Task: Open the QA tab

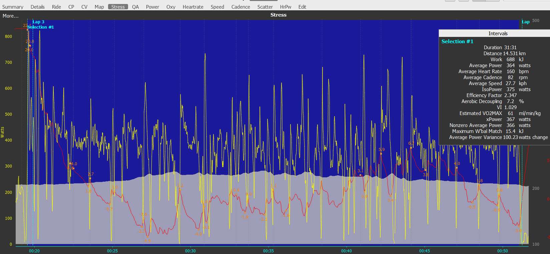Action: [135, 7]
